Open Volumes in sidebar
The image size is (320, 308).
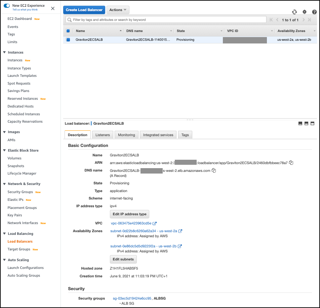(14, 158)
